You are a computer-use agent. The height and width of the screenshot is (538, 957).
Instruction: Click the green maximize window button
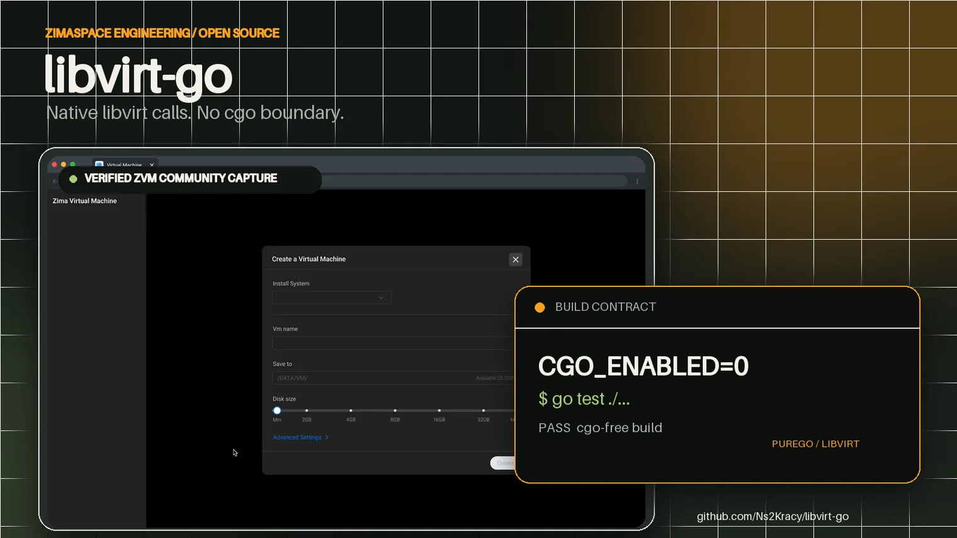(x=72, y=164)
